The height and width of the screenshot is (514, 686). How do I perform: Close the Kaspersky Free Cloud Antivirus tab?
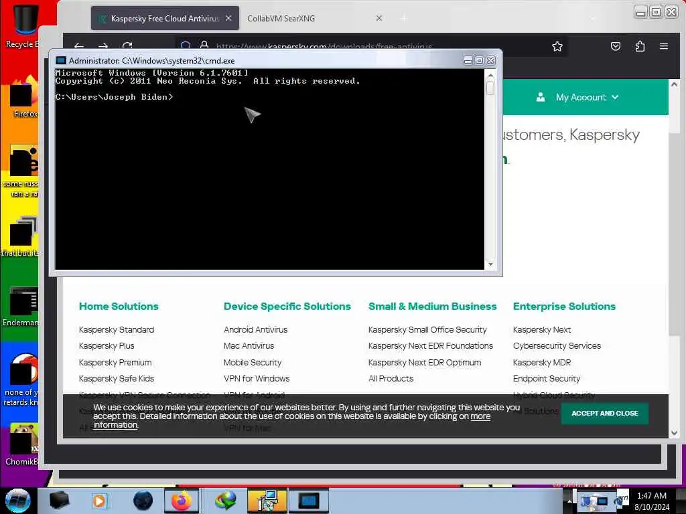[228, 18]
